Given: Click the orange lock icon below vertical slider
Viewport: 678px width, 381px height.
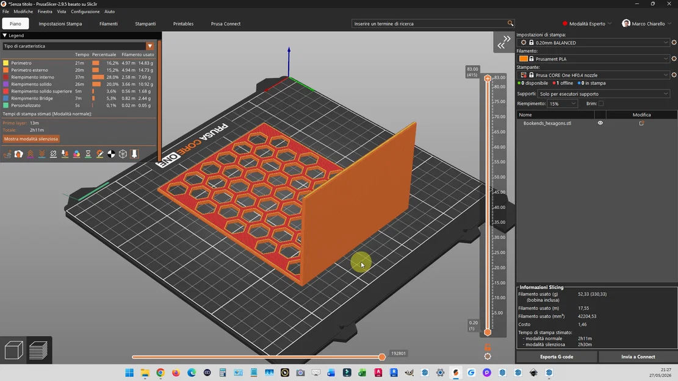Looking at the screenshot, I should click(488, 347).
